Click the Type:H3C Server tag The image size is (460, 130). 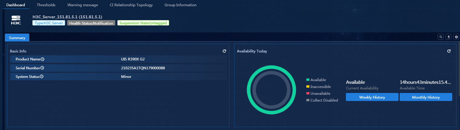49,23
